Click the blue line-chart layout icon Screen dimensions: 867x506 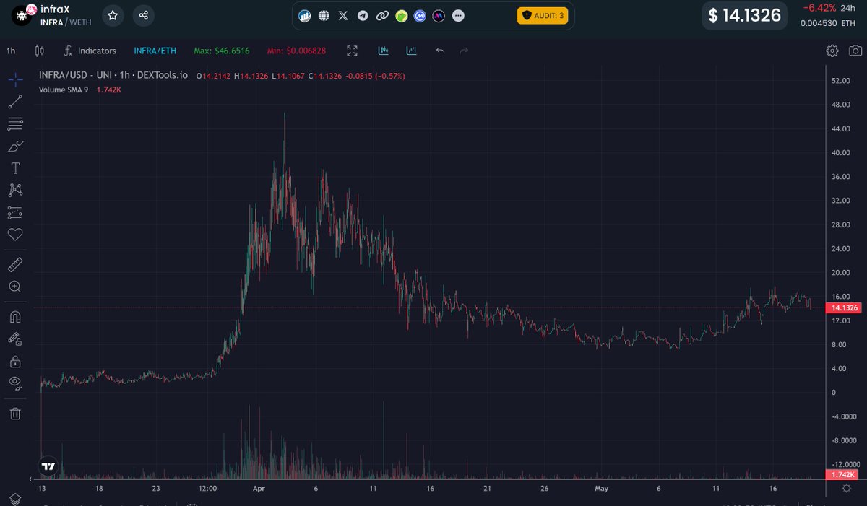[411, 51]
